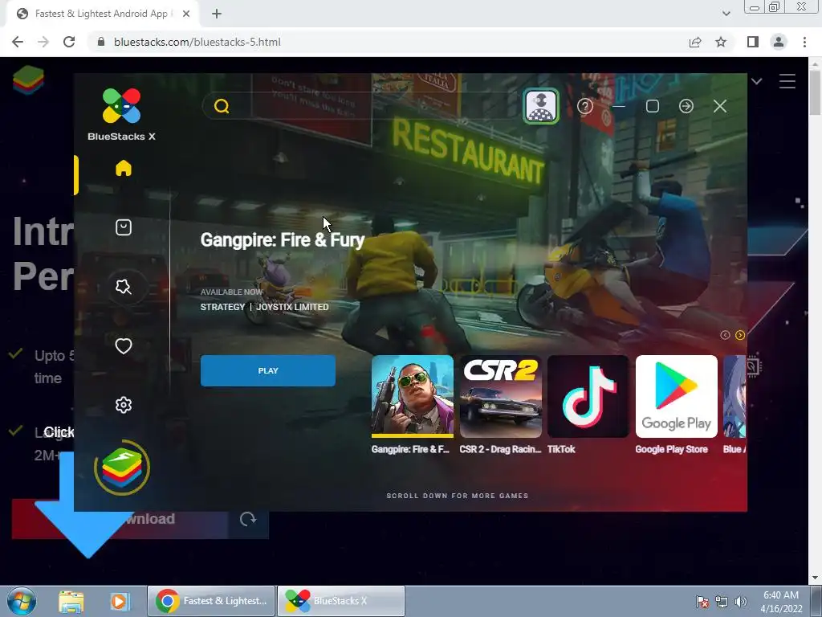Screen dimensions: 822x617
Task: Click the browser back arrow
Action: click(18, 42)
